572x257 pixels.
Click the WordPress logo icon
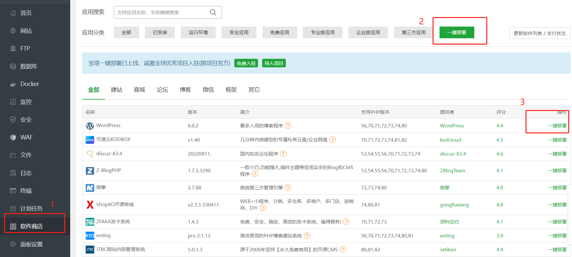[90, 126]
